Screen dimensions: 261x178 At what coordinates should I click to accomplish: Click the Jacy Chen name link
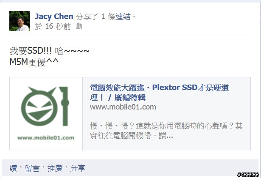(54, 16)
